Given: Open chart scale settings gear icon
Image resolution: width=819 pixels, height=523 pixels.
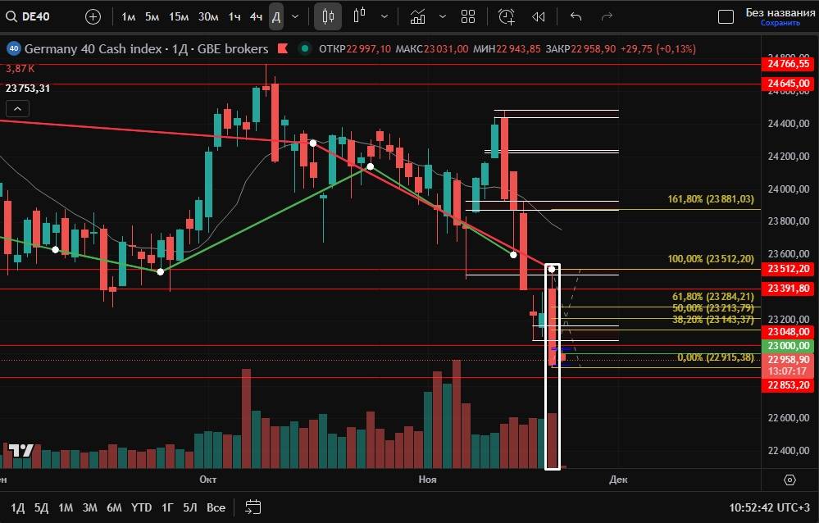Looking at the screenshot, I should pyautogui.click(x=789, y=480).
